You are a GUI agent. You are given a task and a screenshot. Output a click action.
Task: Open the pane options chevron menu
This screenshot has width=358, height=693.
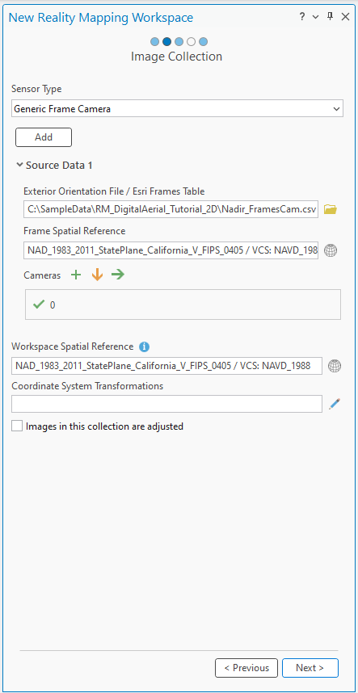(315, 17)
